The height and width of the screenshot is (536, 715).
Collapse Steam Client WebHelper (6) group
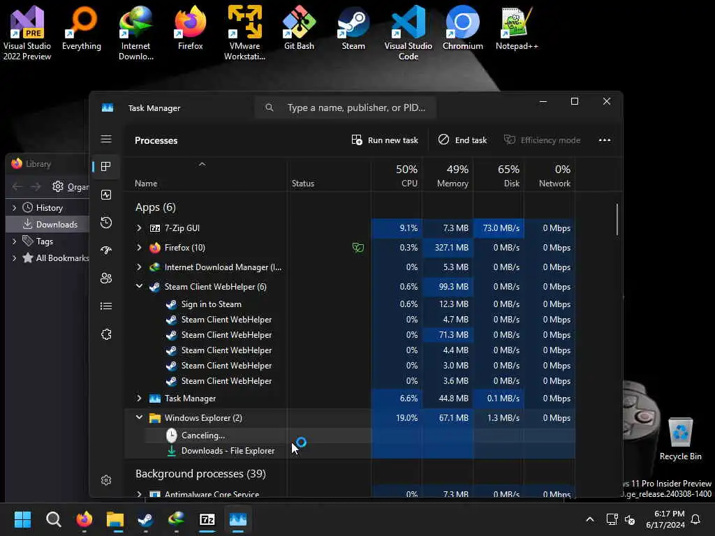(x=139, y=286)
